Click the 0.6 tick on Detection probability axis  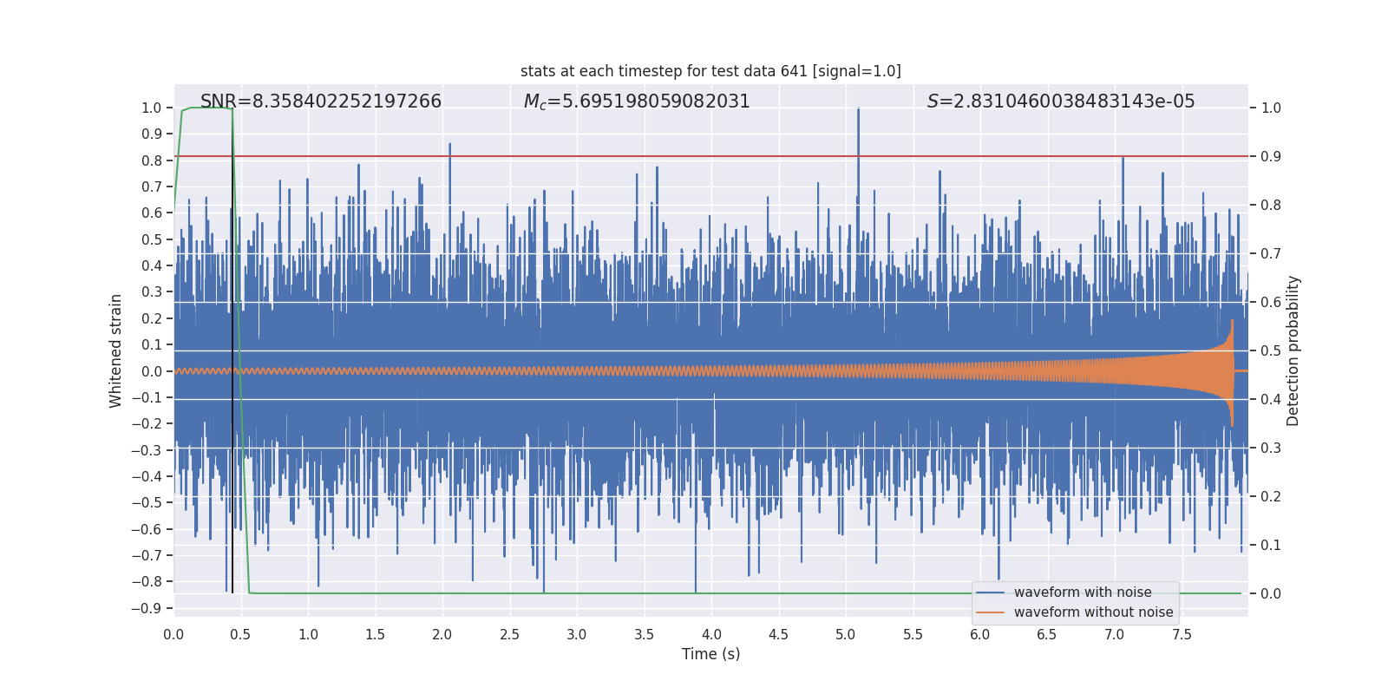coord(1271,302)
